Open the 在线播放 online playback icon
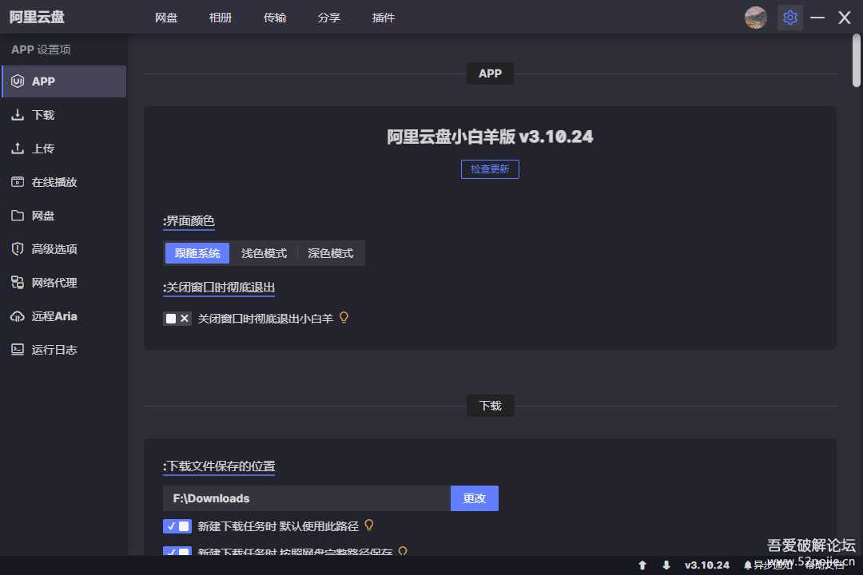 coord(18,181)
